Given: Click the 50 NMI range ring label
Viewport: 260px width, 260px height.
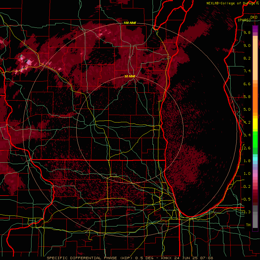Looking at the screenshot, I should tap(130, 76).
